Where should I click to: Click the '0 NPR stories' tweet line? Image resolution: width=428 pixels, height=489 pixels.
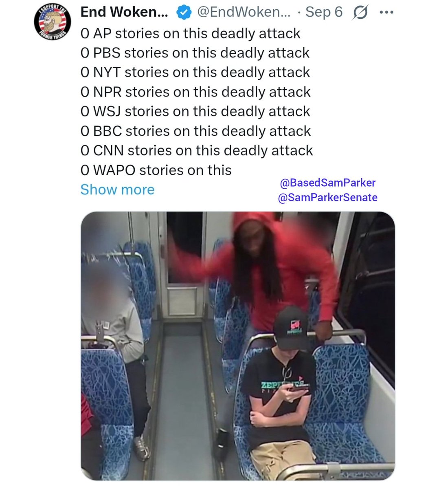195,92
